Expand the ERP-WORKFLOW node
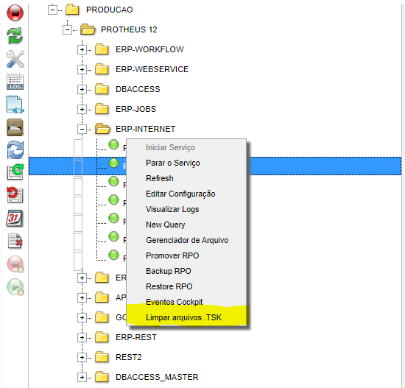Image resolution: width=405 pixels, height=388 pixels. tap(82, 49)
